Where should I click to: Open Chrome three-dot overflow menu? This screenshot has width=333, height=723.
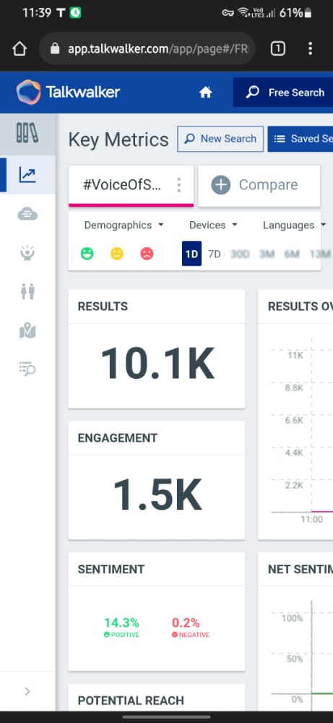[x=310, y=48]
